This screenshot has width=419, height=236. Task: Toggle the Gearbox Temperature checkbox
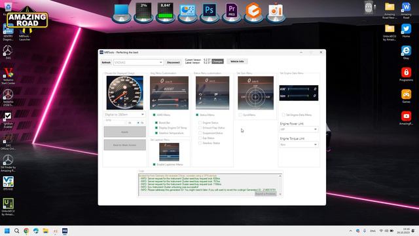[x=156, y=132]
